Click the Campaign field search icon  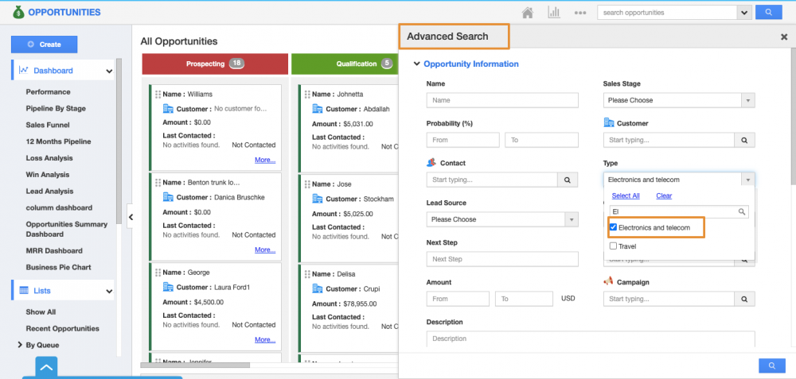point(744,299)
